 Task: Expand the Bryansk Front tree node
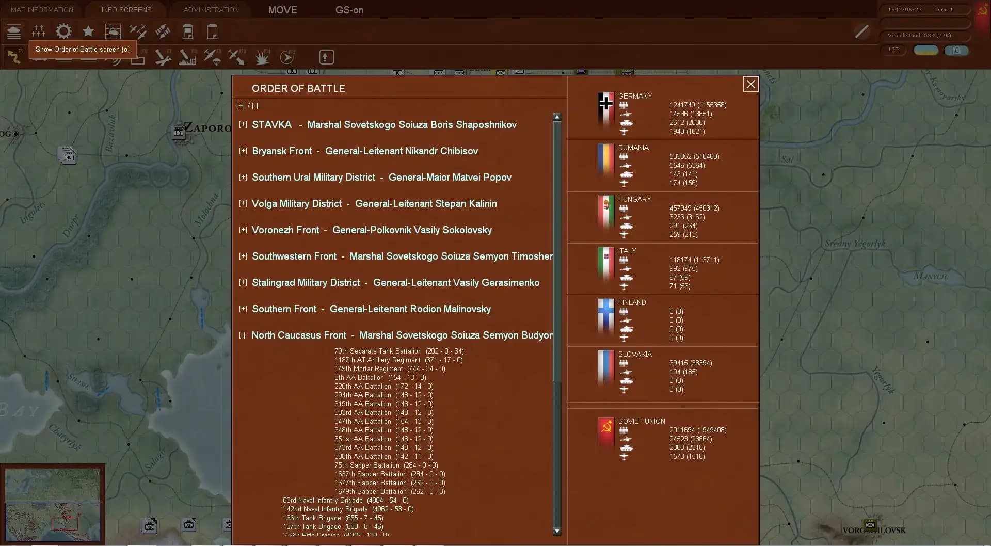243,151
